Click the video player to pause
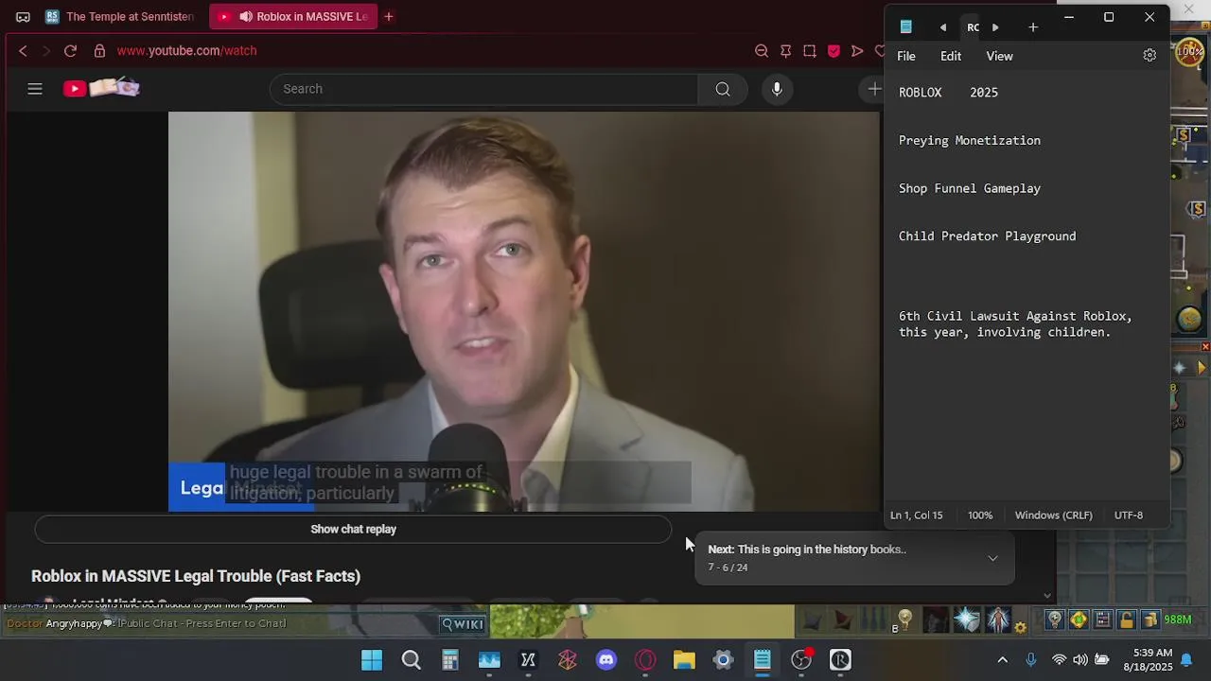The width and height of the screenshot is (1211, 681). pyautogui.click(x=524, y=311)
